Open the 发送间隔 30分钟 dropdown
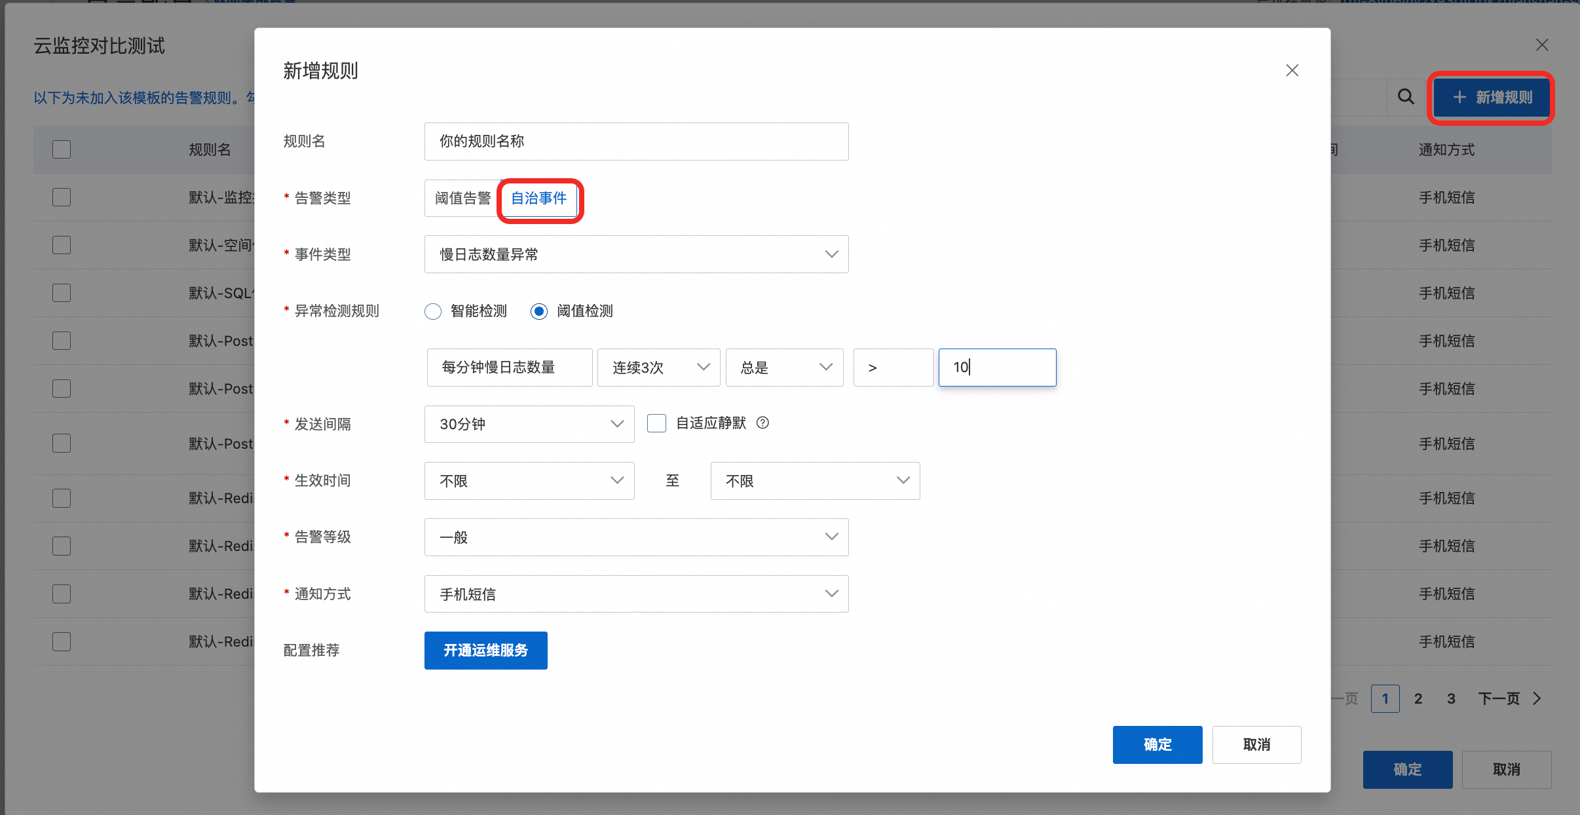The width and height of the screenshot is (1580, 815). (529, 424)
